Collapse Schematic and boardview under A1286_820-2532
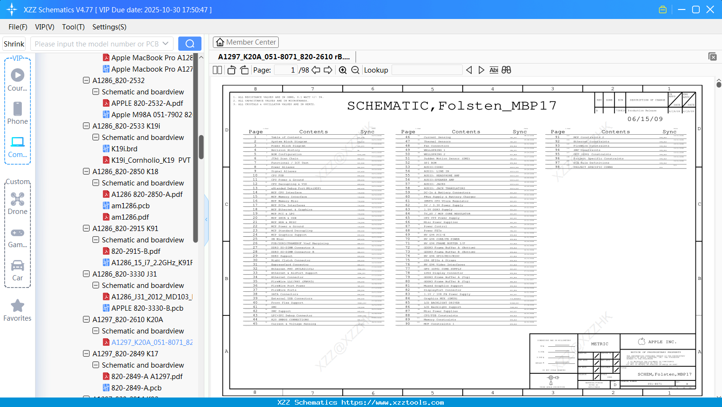This screenshot has width=722, height=407. 96,92
